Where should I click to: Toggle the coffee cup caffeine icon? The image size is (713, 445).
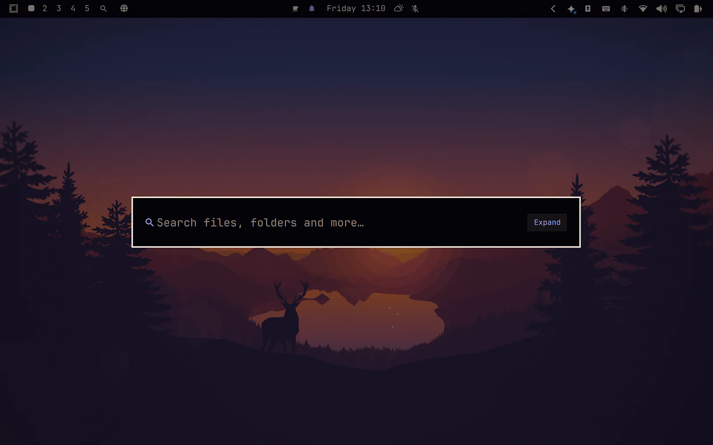295,8
